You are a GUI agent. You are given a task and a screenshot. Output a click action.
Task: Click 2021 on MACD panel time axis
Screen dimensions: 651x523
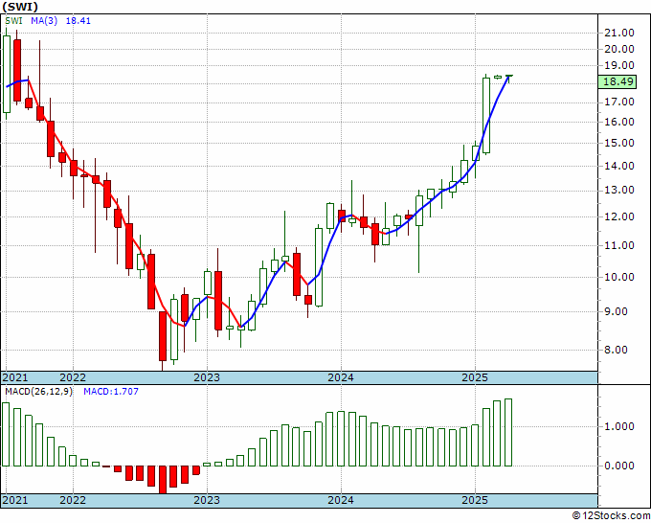pyautogui.click(x=15, y=500)
